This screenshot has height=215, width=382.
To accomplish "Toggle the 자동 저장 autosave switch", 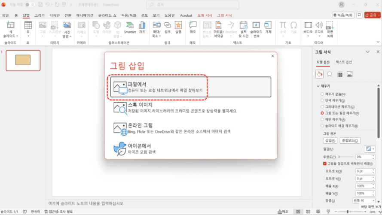I will coord(30,4).
